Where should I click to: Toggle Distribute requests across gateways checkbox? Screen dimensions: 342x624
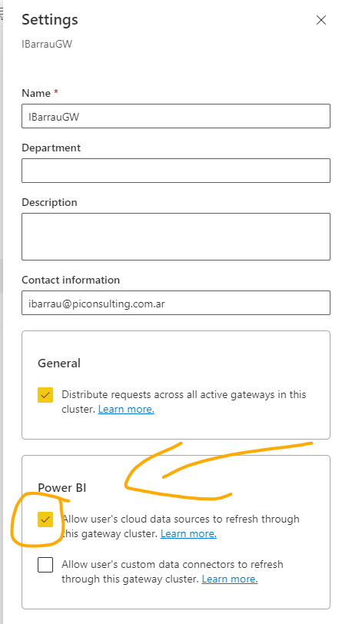tap(45, 395)
